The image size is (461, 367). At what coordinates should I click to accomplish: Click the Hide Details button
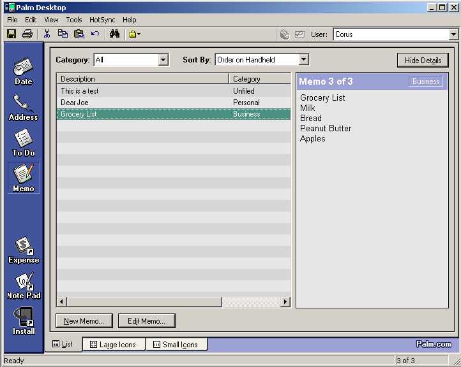[x=423, y=60]
